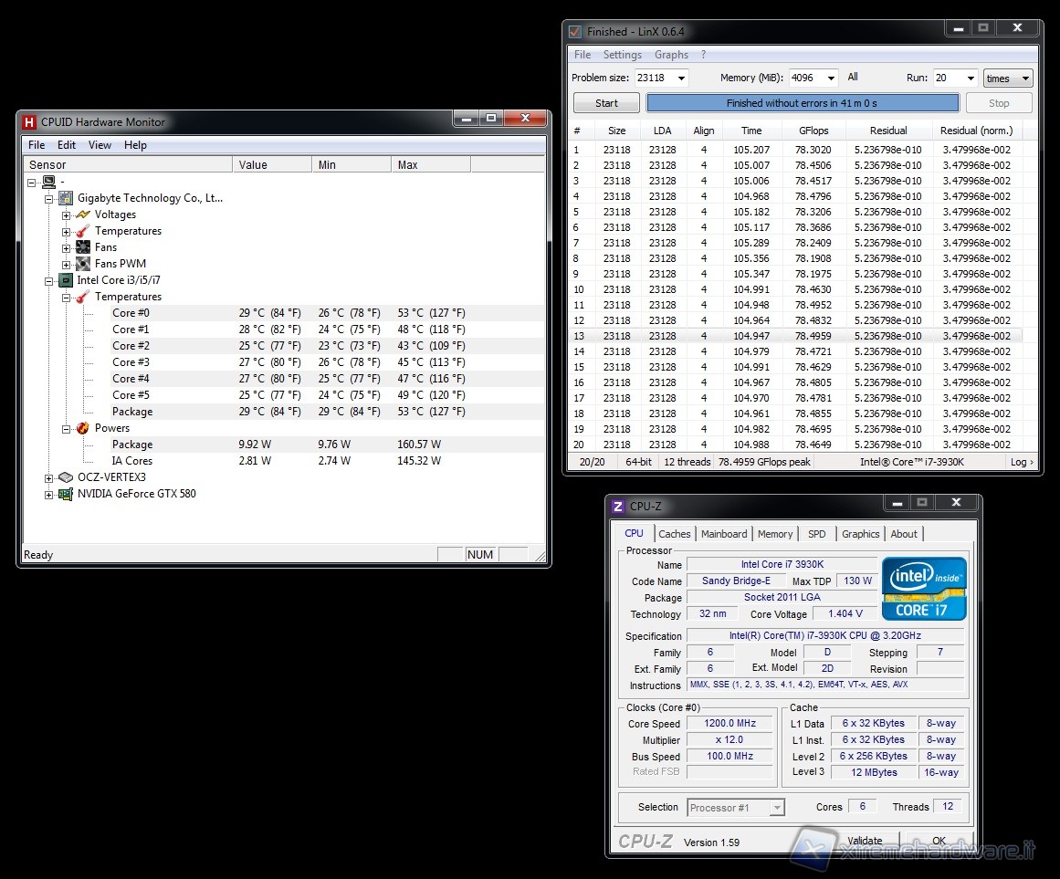The height and width of the screenshot is (879, 1060).
Task: Open the Graphs menu in LinX
Action: 671,55
